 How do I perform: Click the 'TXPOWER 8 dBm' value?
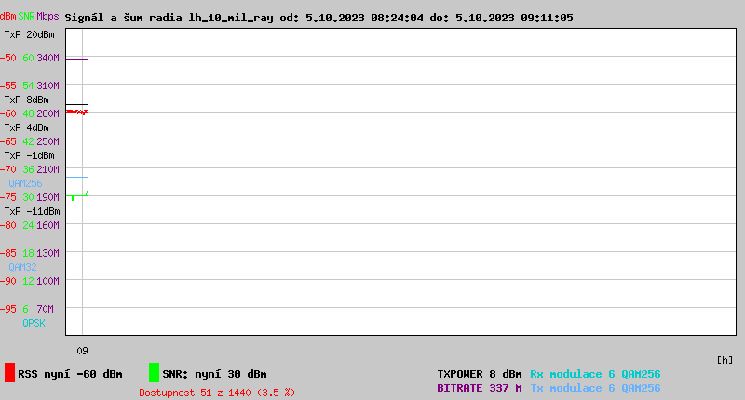480,374
